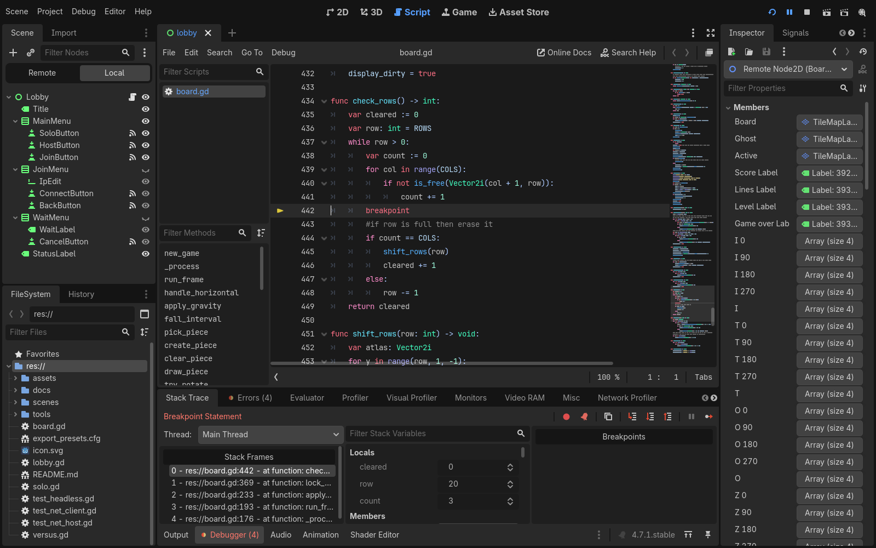
Task: Open the Profiler debugger tab
Action: tap(355, 398)
